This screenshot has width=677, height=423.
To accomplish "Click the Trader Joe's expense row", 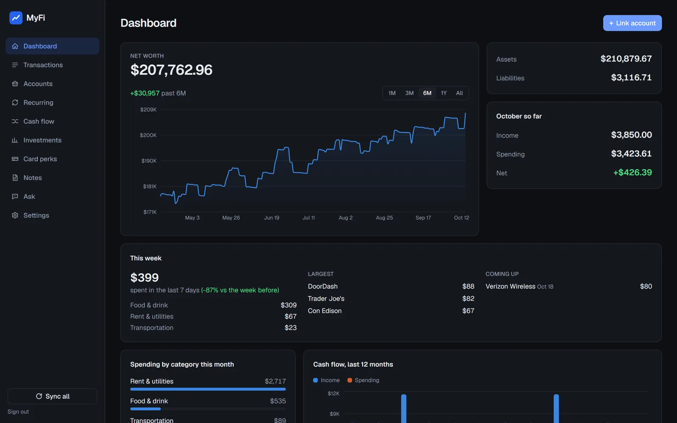I will 391,299.
